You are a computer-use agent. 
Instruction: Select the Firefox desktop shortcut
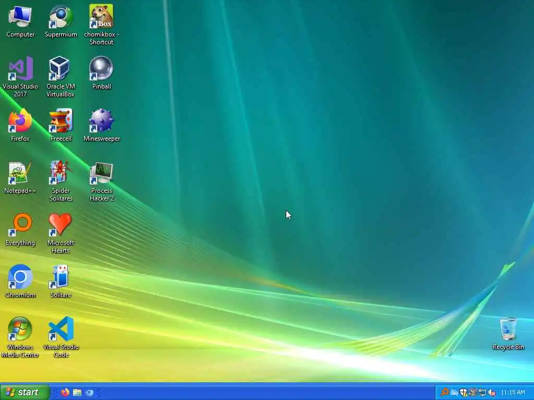tap(20, 125)
